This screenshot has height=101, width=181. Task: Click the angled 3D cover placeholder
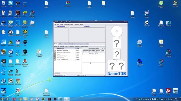point(117,54)
